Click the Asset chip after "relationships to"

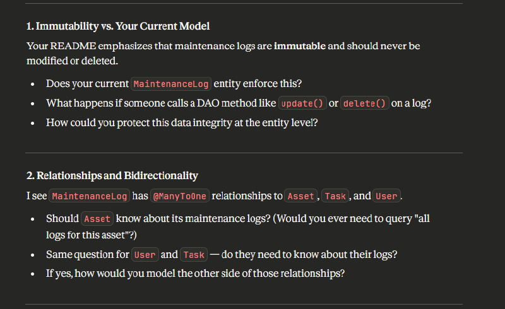[x=301, y=196]
